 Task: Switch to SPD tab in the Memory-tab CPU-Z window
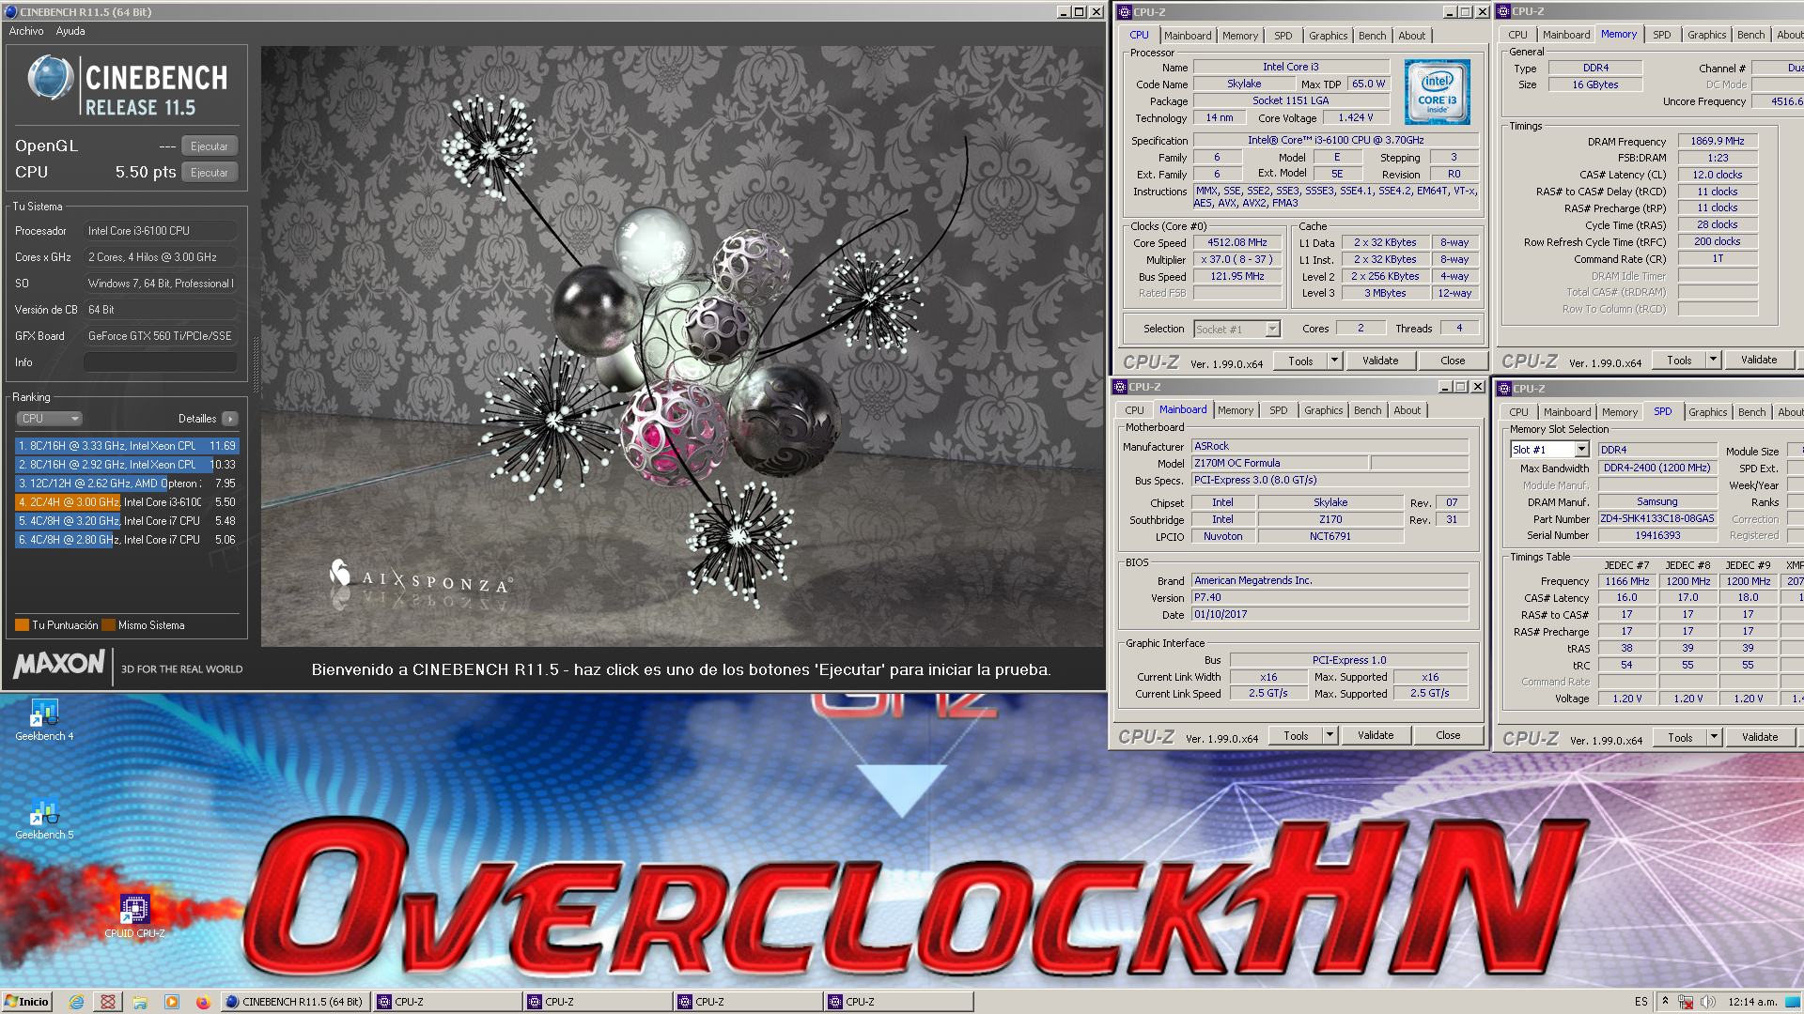(x=1661, y=35)
